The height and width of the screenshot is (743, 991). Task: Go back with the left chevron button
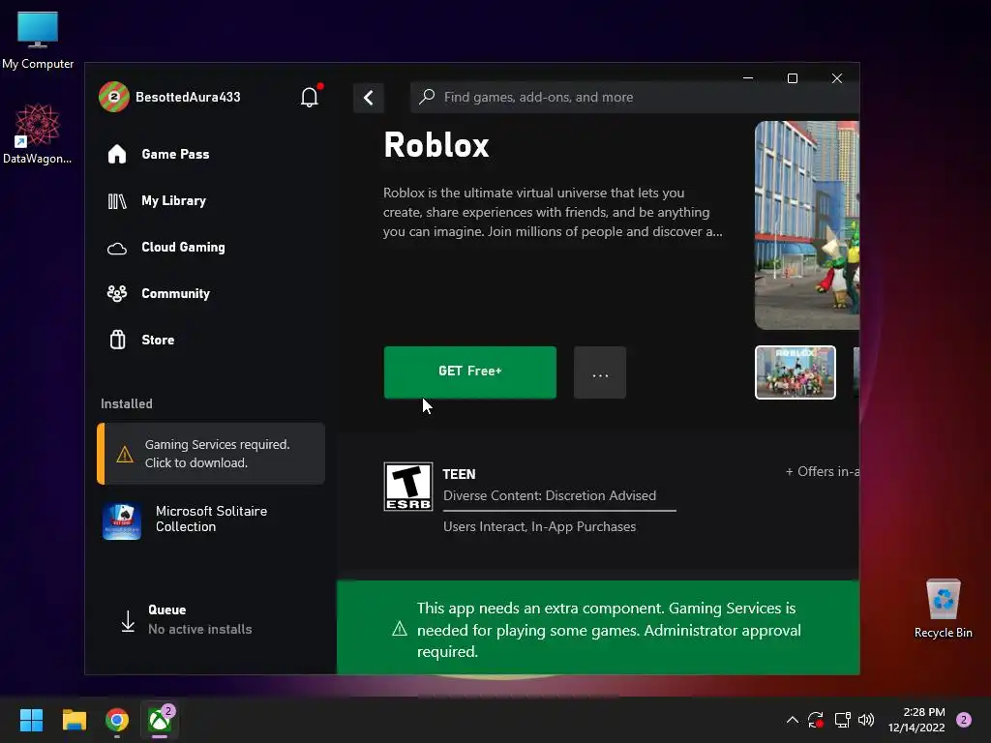click(369, 98)
